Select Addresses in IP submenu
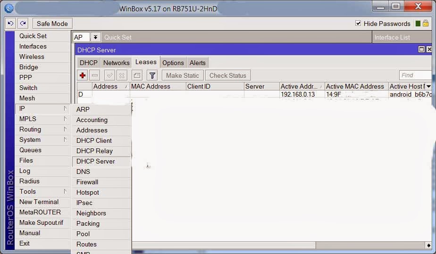This screenshot has width=436, height=254. pyautogui.click(x=101, y=130)
